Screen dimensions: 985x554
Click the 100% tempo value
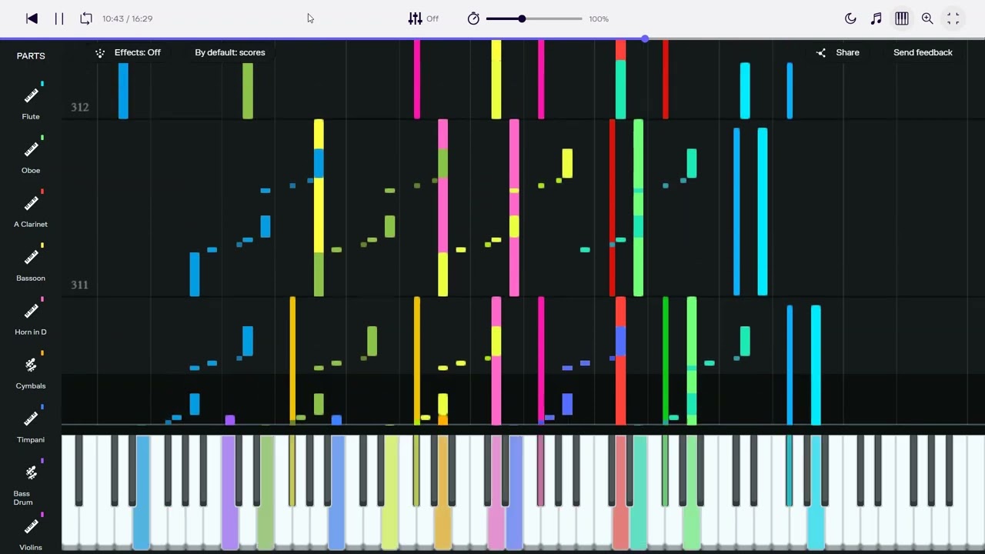[599, 18]
